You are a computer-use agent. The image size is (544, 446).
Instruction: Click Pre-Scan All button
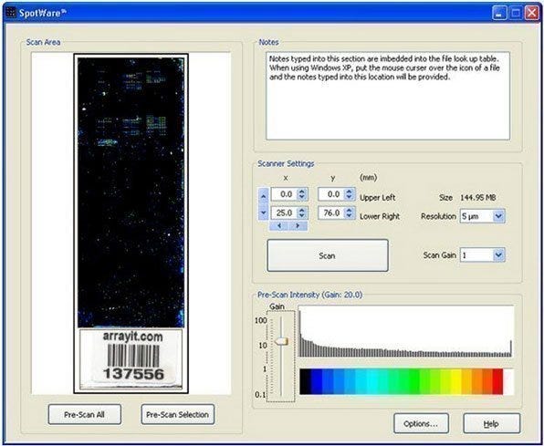[85, 414]
